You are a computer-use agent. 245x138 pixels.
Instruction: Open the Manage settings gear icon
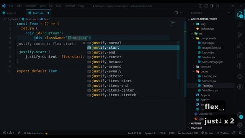(x=240, y=125)
